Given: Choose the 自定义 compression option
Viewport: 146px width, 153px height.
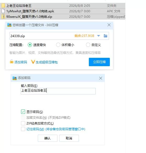Looking at the screenshot, I should click(88, 45).
